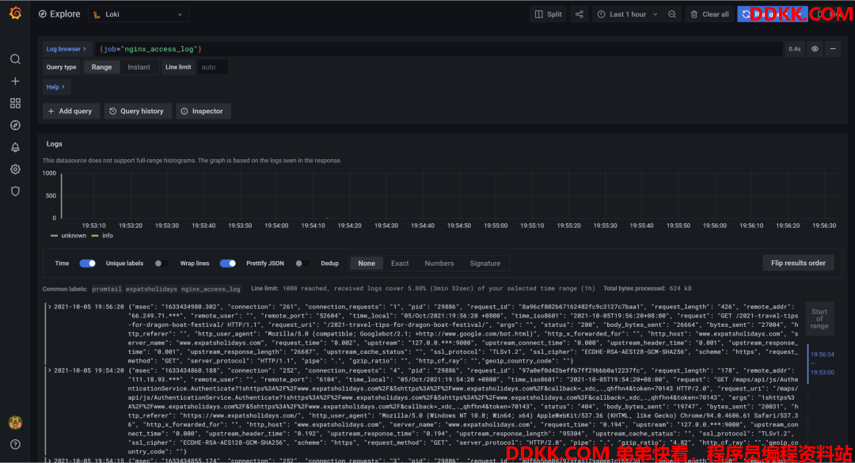Image resolution: width=855 pixels, height=463 pixels.
Task: Open the Help question mark icon
Action: (x=15, y=444)
